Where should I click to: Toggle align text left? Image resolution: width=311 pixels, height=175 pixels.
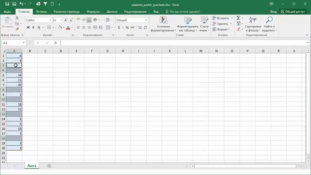point(78,27)
